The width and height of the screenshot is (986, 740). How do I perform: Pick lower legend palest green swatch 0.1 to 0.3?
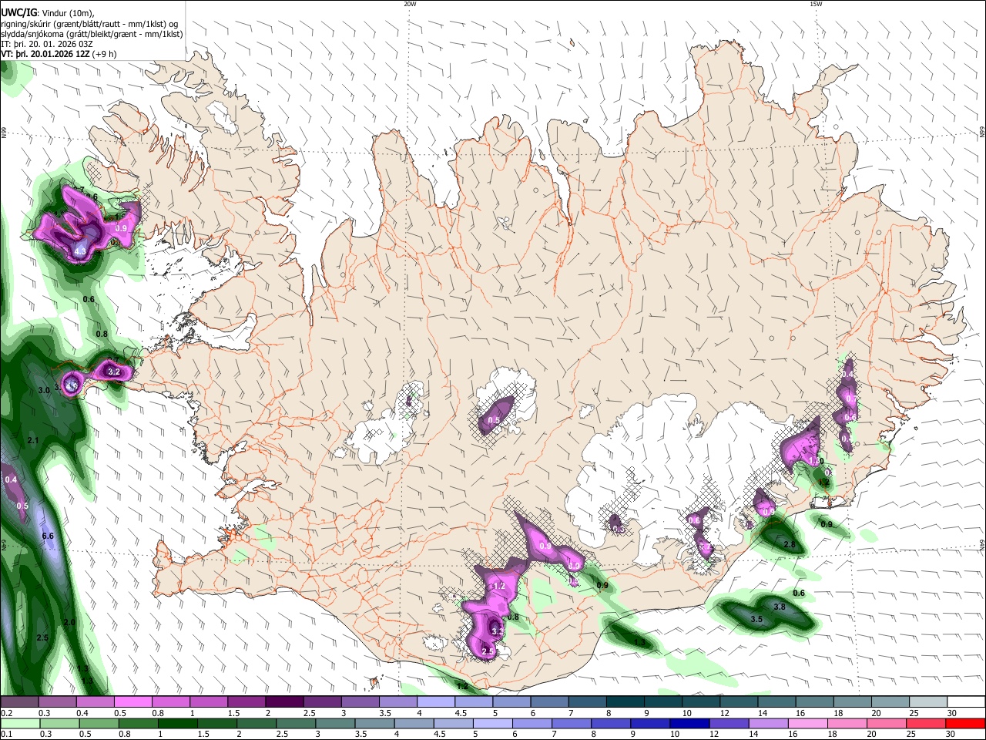(x=19, y=723)
